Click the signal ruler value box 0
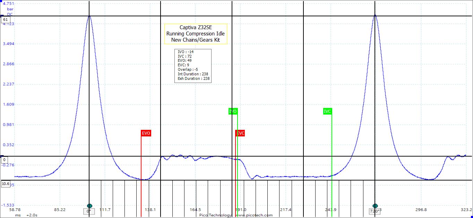 pyautogui.click(x=5, y=160)
